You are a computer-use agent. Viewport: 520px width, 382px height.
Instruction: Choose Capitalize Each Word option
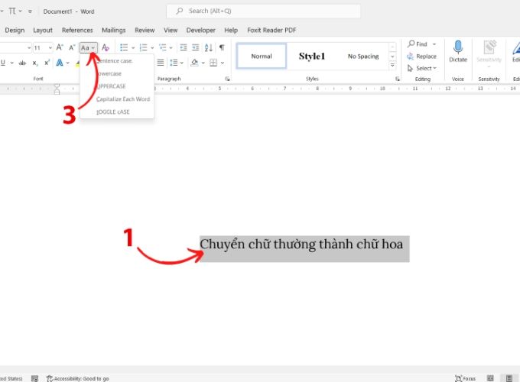(123, 99)
